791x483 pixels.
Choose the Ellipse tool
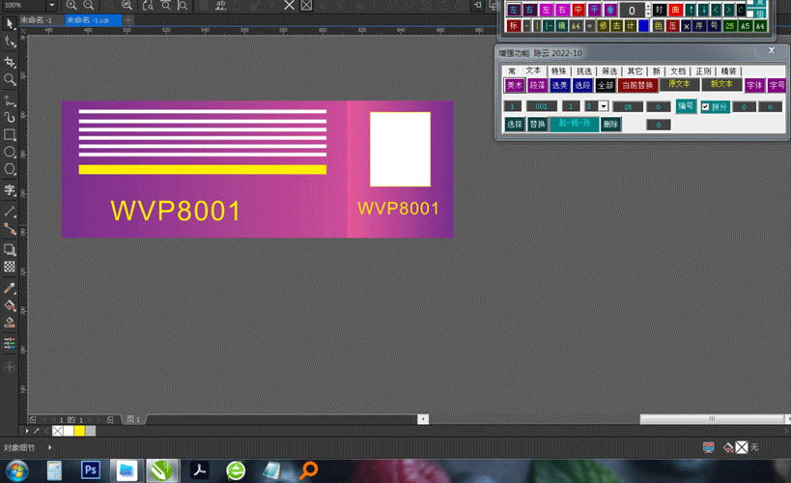coord(10,153)
